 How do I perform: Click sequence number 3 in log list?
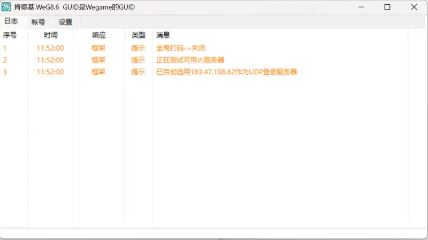pos(5,72)
